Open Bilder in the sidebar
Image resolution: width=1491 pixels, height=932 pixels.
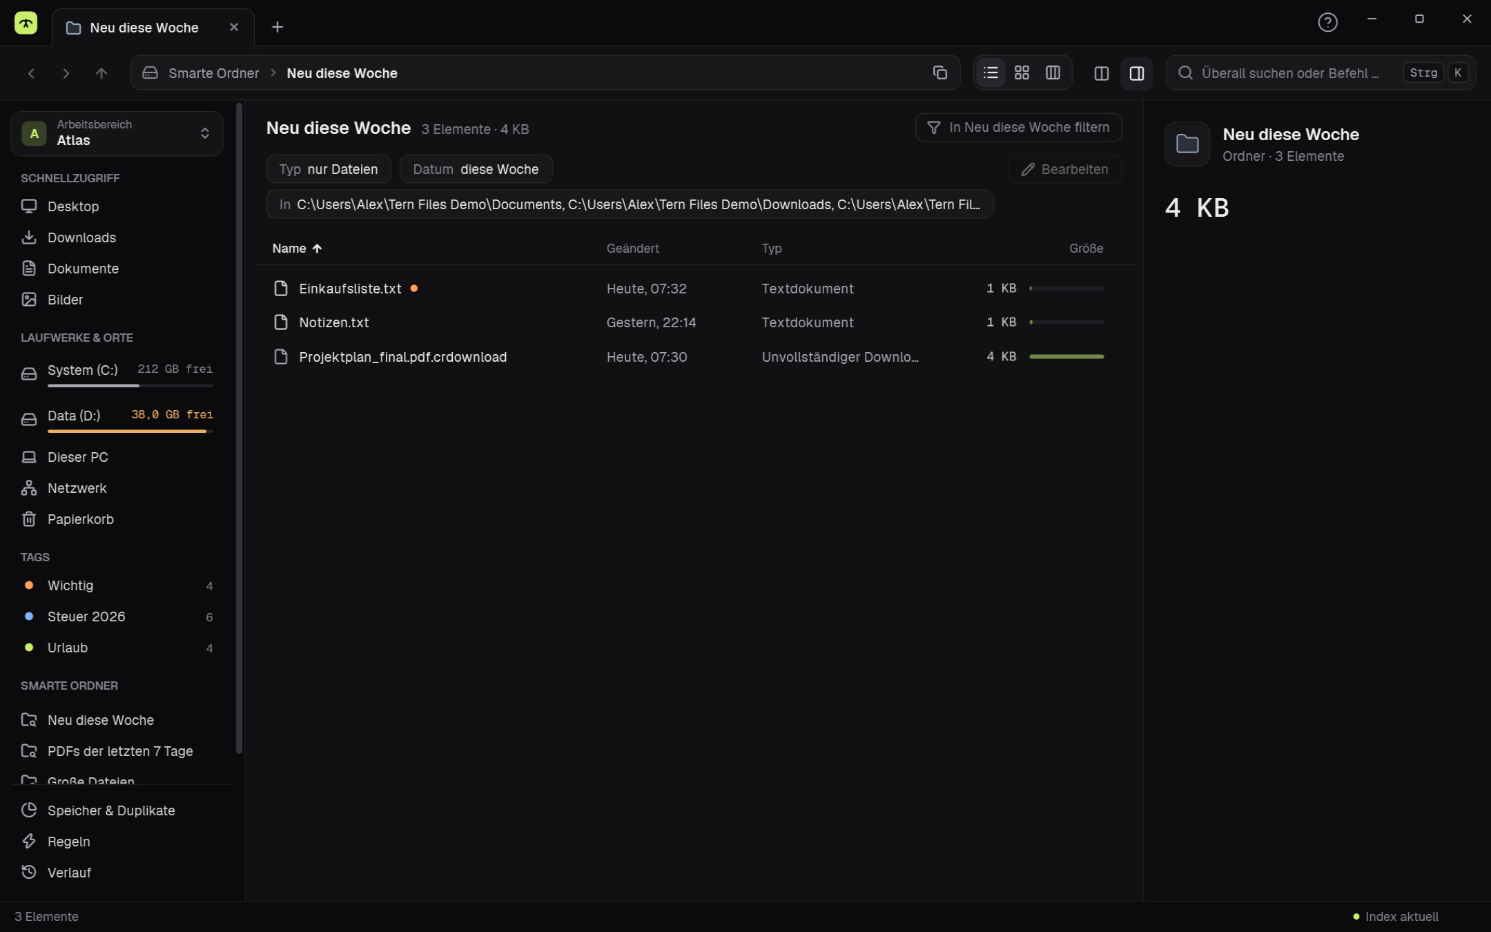117,300
